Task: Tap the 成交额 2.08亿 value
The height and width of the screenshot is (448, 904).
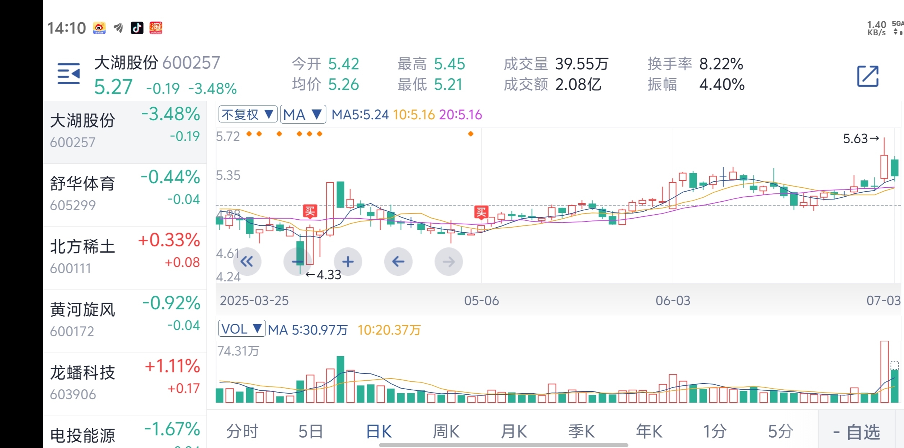Action: [578, 85]
